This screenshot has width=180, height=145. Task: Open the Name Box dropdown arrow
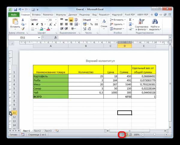39,38
